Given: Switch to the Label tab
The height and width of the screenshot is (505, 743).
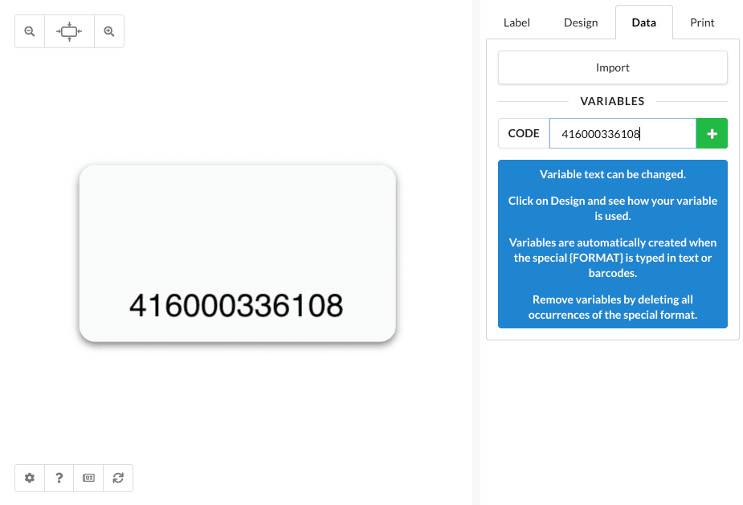Looking at the screenshot, I should point(516,22).
